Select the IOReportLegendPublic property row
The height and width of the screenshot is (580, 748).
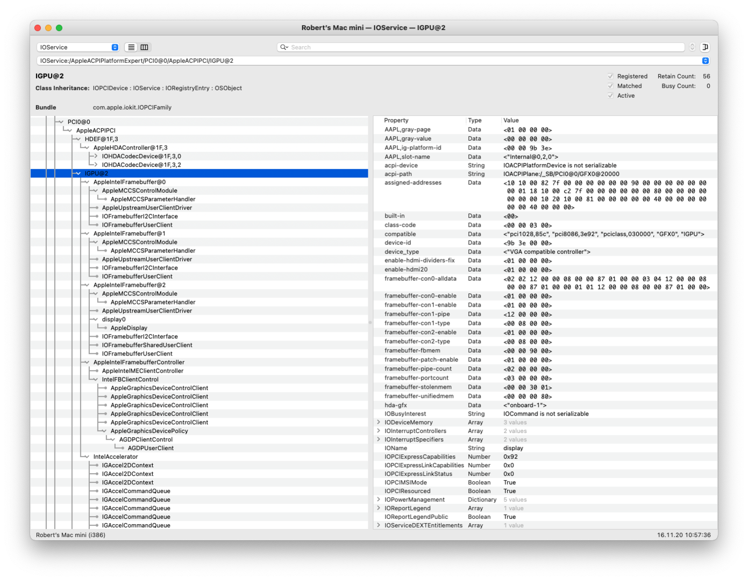[545, 517]
